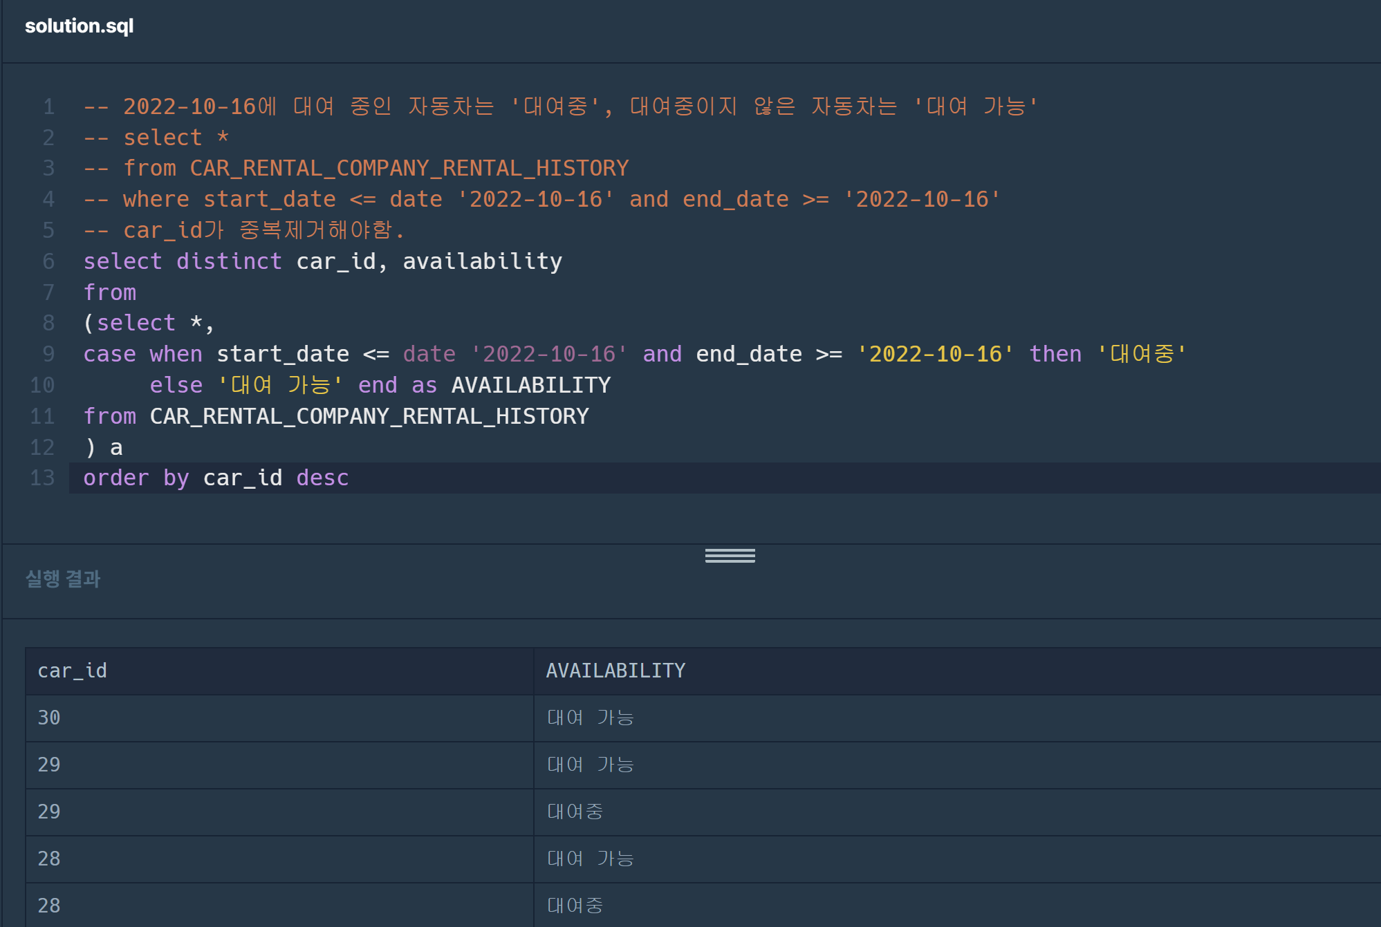Image resolution: width=1381 pixels, height=927 pixels.
Task: Click line number 13 in gutter
Action: (x=42, y=478)
